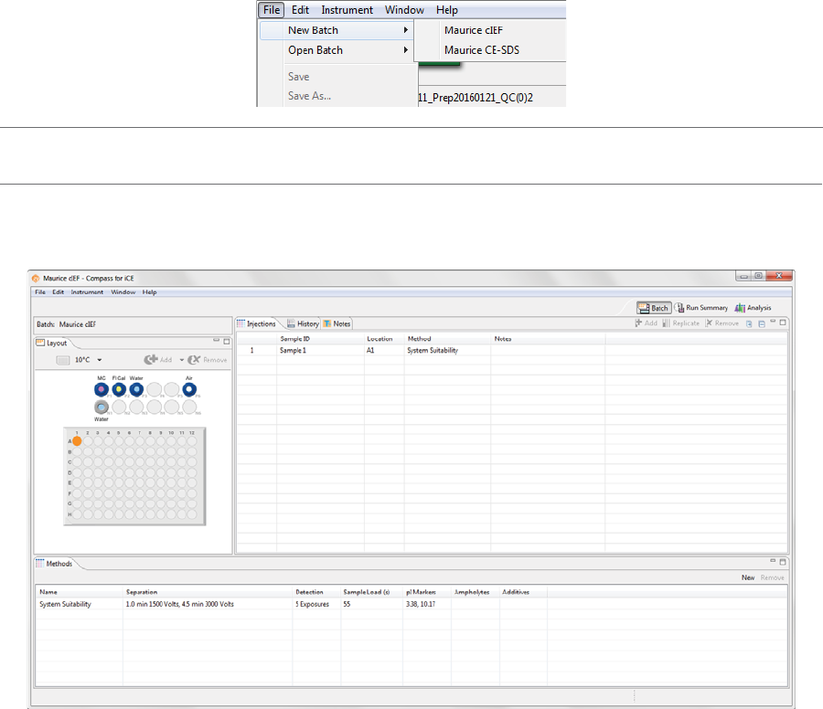This screenshot has height=709, width=823.
Task: Open the Run Summary screen
Action: (x=701, y=308)
